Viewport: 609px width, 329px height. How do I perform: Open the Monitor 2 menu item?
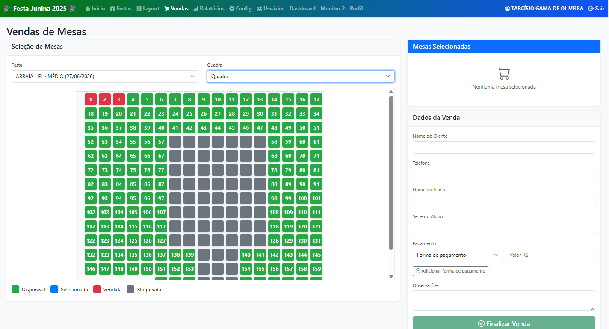(x=332, y=9)
